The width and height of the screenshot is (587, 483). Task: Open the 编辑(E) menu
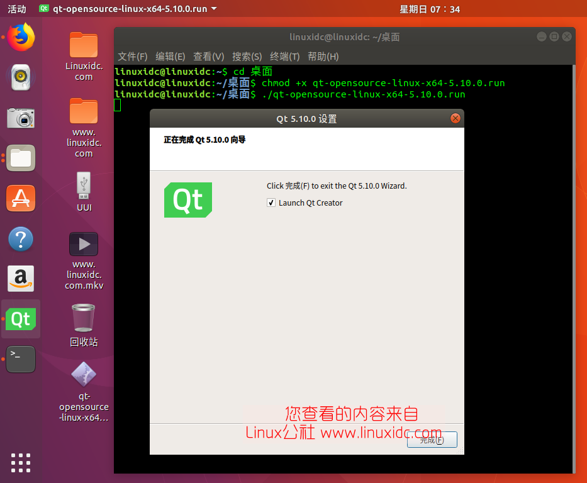coord(170,56)
